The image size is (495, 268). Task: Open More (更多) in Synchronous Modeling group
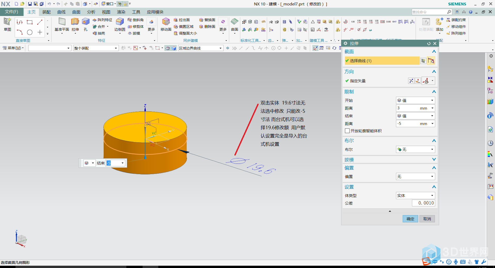(223, 26)
